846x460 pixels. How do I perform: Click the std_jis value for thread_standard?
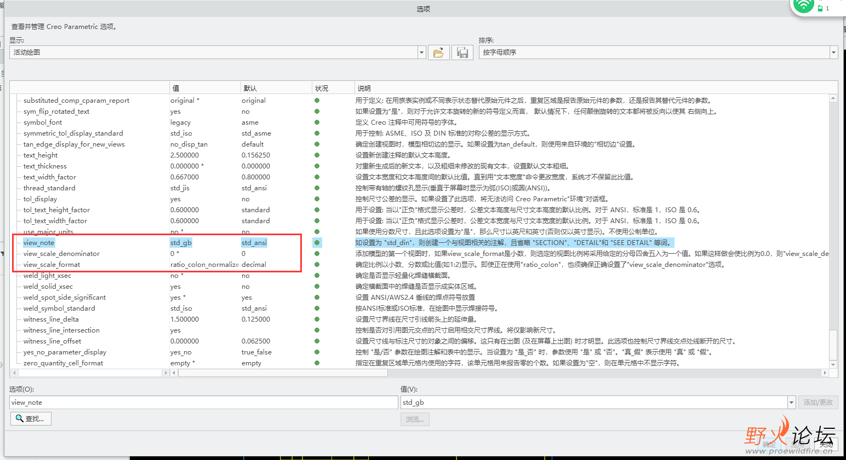pyautogui.click(x=180, y=188)
